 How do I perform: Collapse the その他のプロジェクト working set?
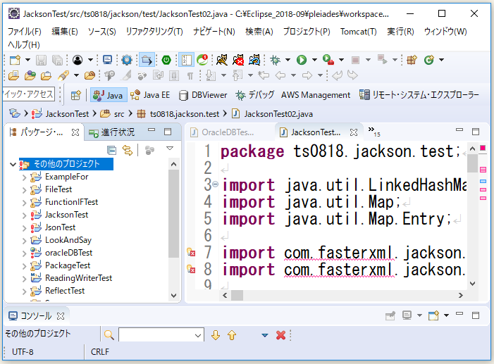point(13,164)
